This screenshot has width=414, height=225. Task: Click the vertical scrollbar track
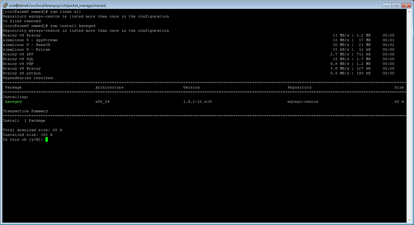tap(409, 118)
